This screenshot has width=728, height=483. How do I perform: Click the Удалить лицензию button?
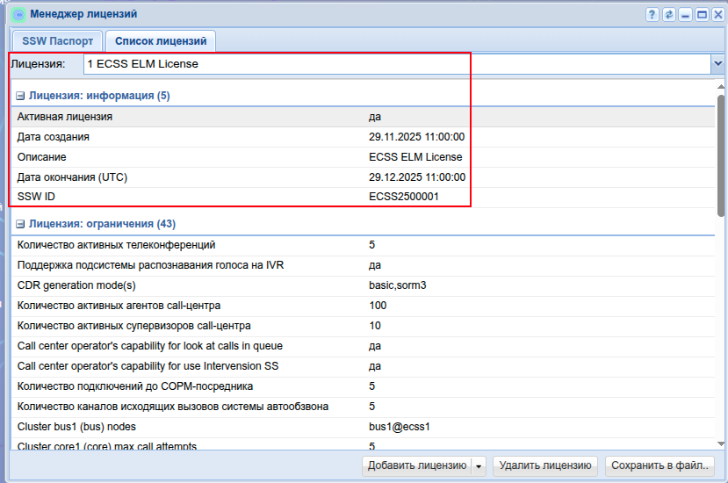coord(545,465)
